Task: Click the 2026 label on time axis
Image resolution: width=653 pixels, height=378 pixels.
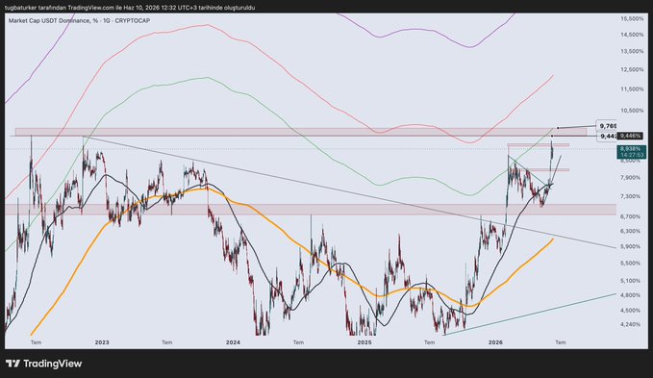Action: 495,342
